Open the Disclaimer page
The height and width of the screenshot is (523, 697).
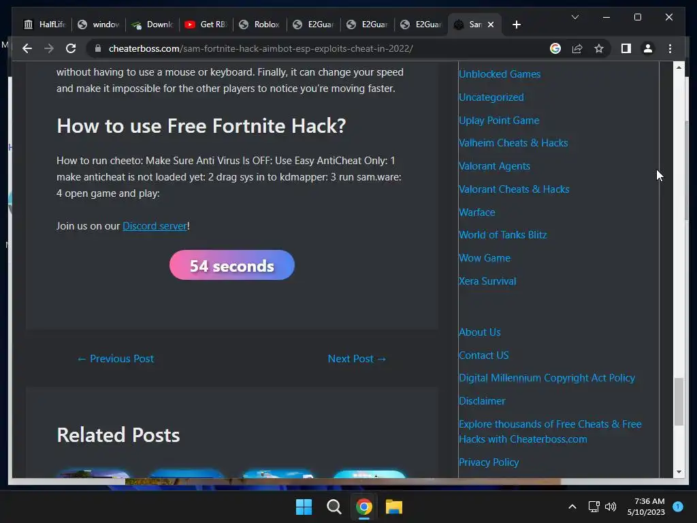click(482, 401)
